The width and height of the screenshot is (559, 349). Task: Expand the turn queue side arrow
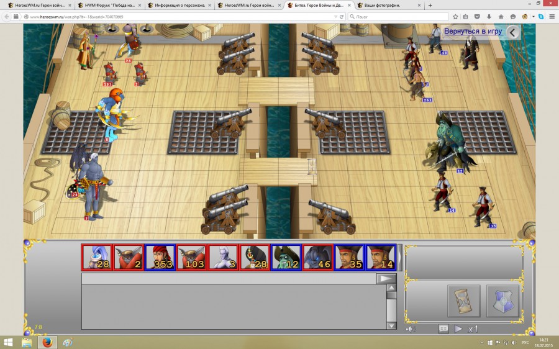click(400, 257)
